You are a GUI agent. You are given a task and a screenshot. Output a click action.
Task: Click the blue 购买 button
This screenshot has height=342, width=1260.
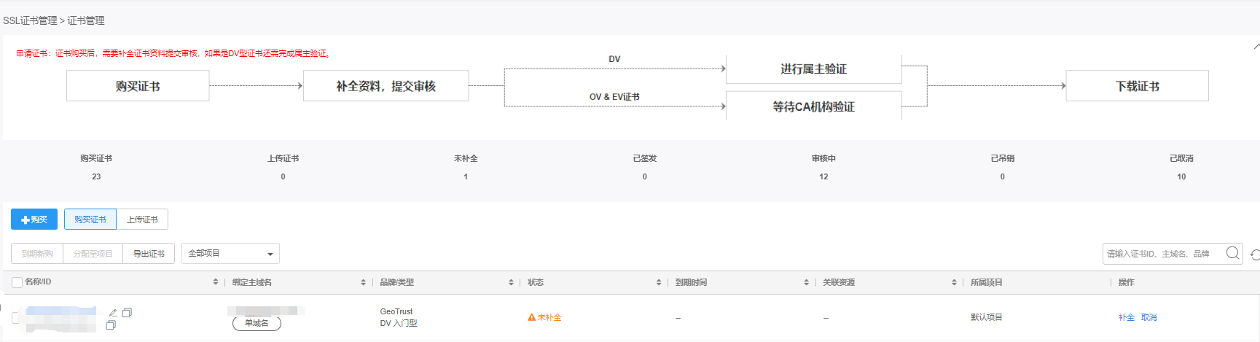click(34, 219)
